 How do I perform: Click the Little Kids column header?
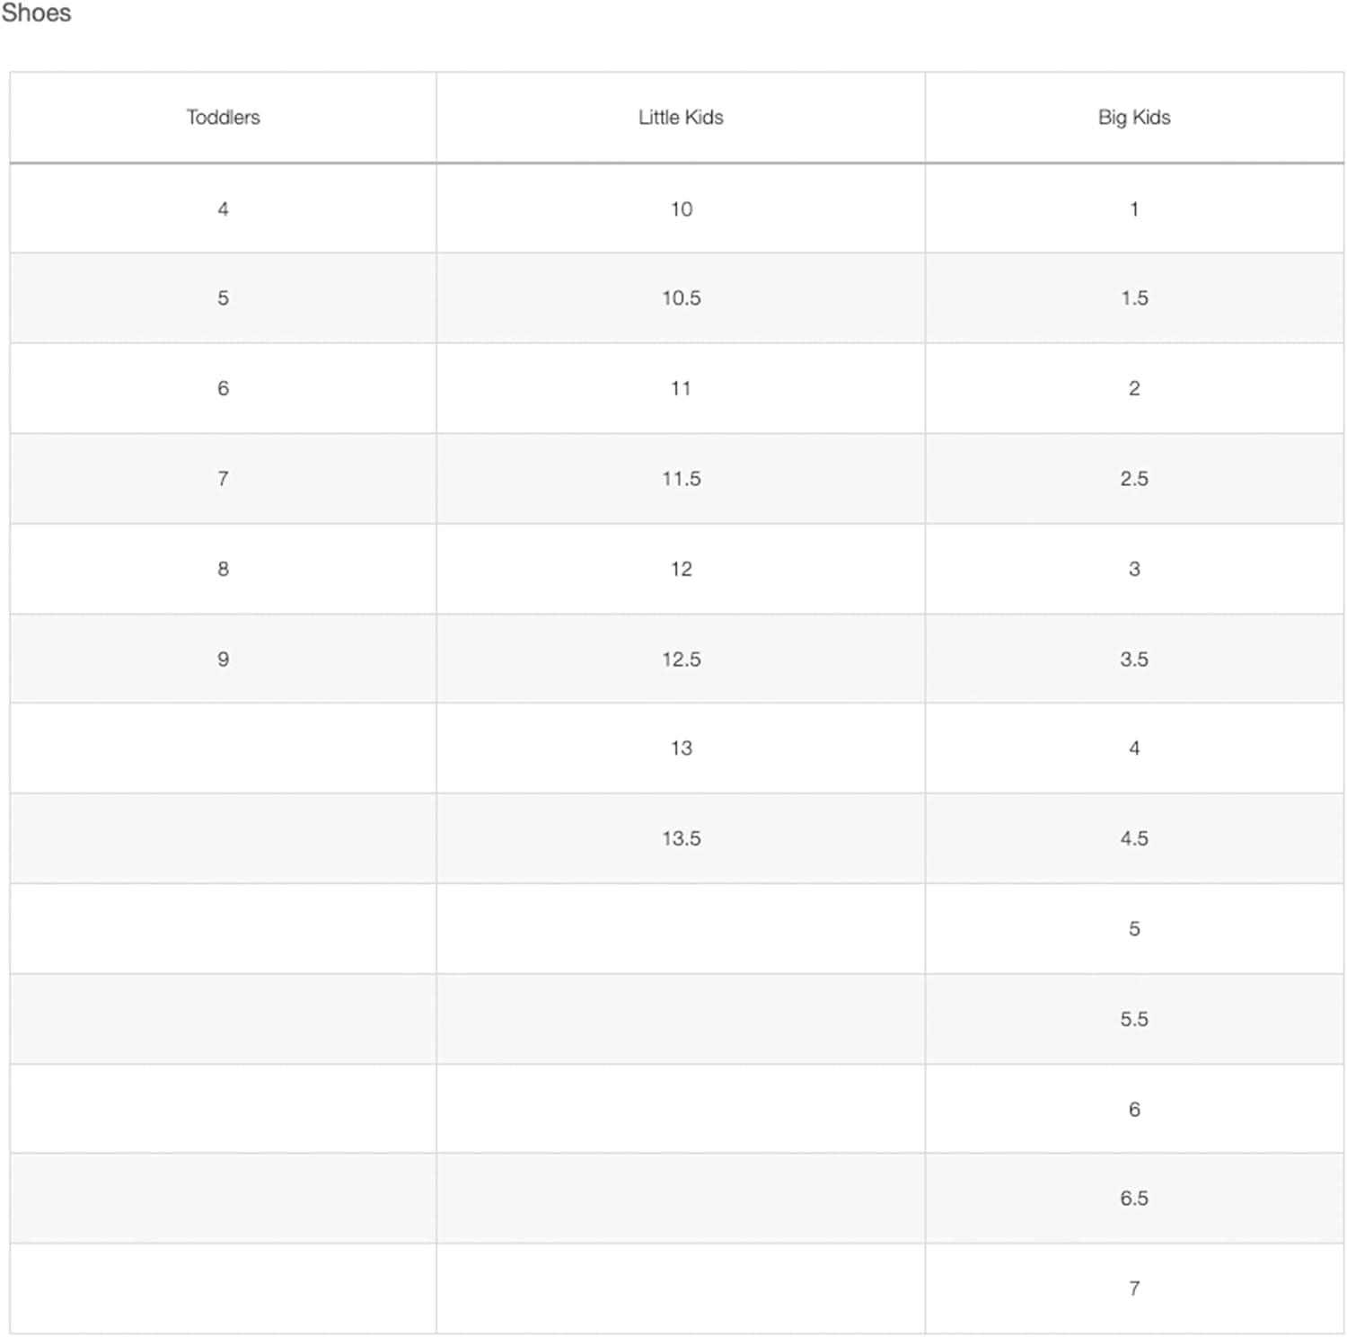coord(681,118)
